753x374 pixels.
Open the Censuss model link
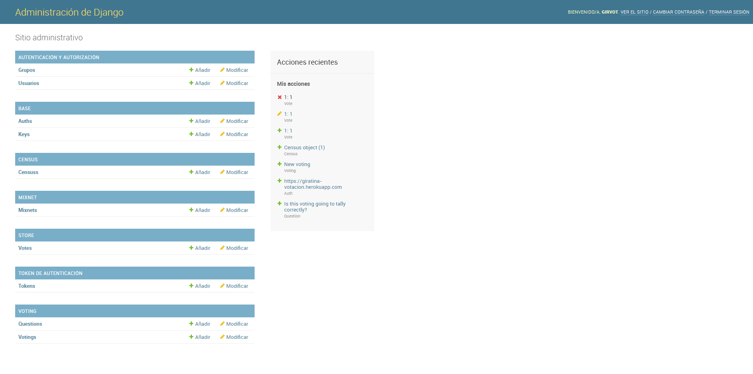(x=28, y=172)
